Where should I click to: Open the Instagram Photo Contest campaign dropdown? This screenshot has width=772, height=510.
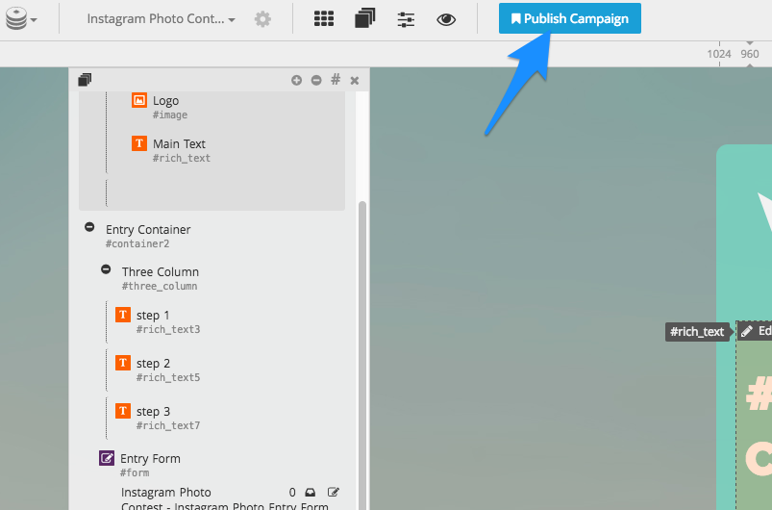161,19
